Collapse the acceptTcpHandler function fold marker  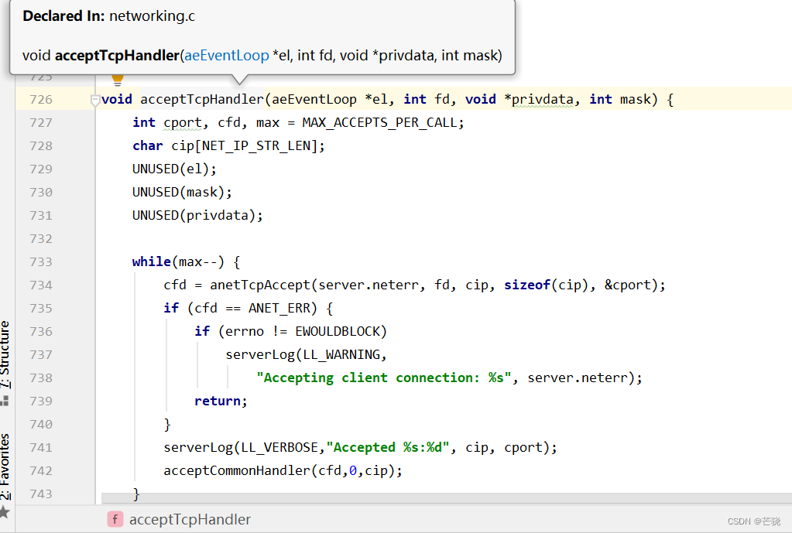95,100
